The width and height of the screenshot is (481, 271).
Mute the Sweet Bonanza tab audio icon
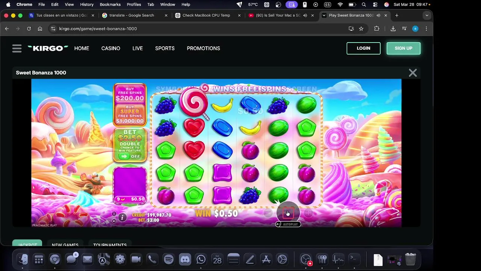(378, 15)
